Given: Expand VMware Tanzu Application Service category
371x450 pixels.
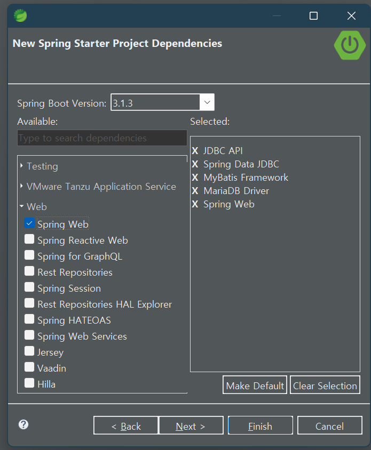Looking at the screenshot, I should [x=21, y=186].
